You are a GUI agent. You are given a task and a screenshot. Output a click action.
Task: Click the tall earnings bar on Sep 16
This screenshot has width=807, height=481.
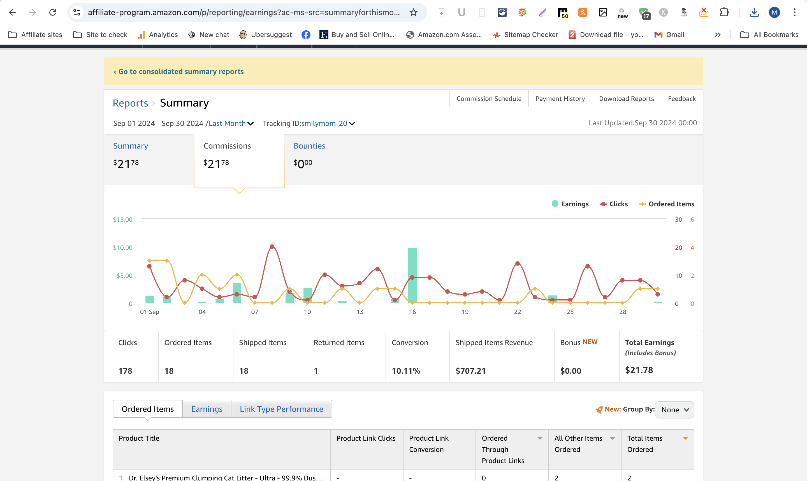(x=412, y=275)
